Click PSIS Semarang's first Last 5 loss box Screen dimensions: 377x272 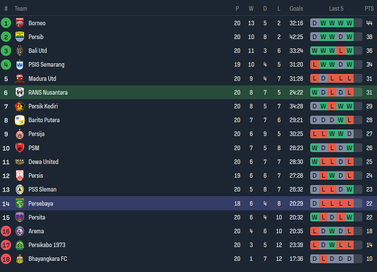(315, 65)
